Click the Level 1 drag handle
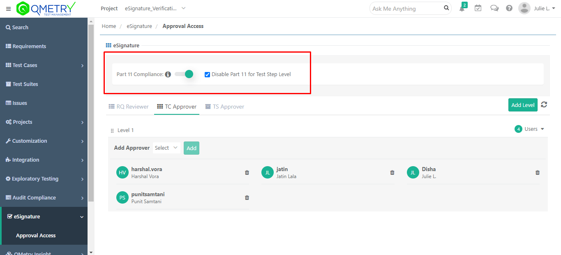561x255 pixels. click(112, 131)
